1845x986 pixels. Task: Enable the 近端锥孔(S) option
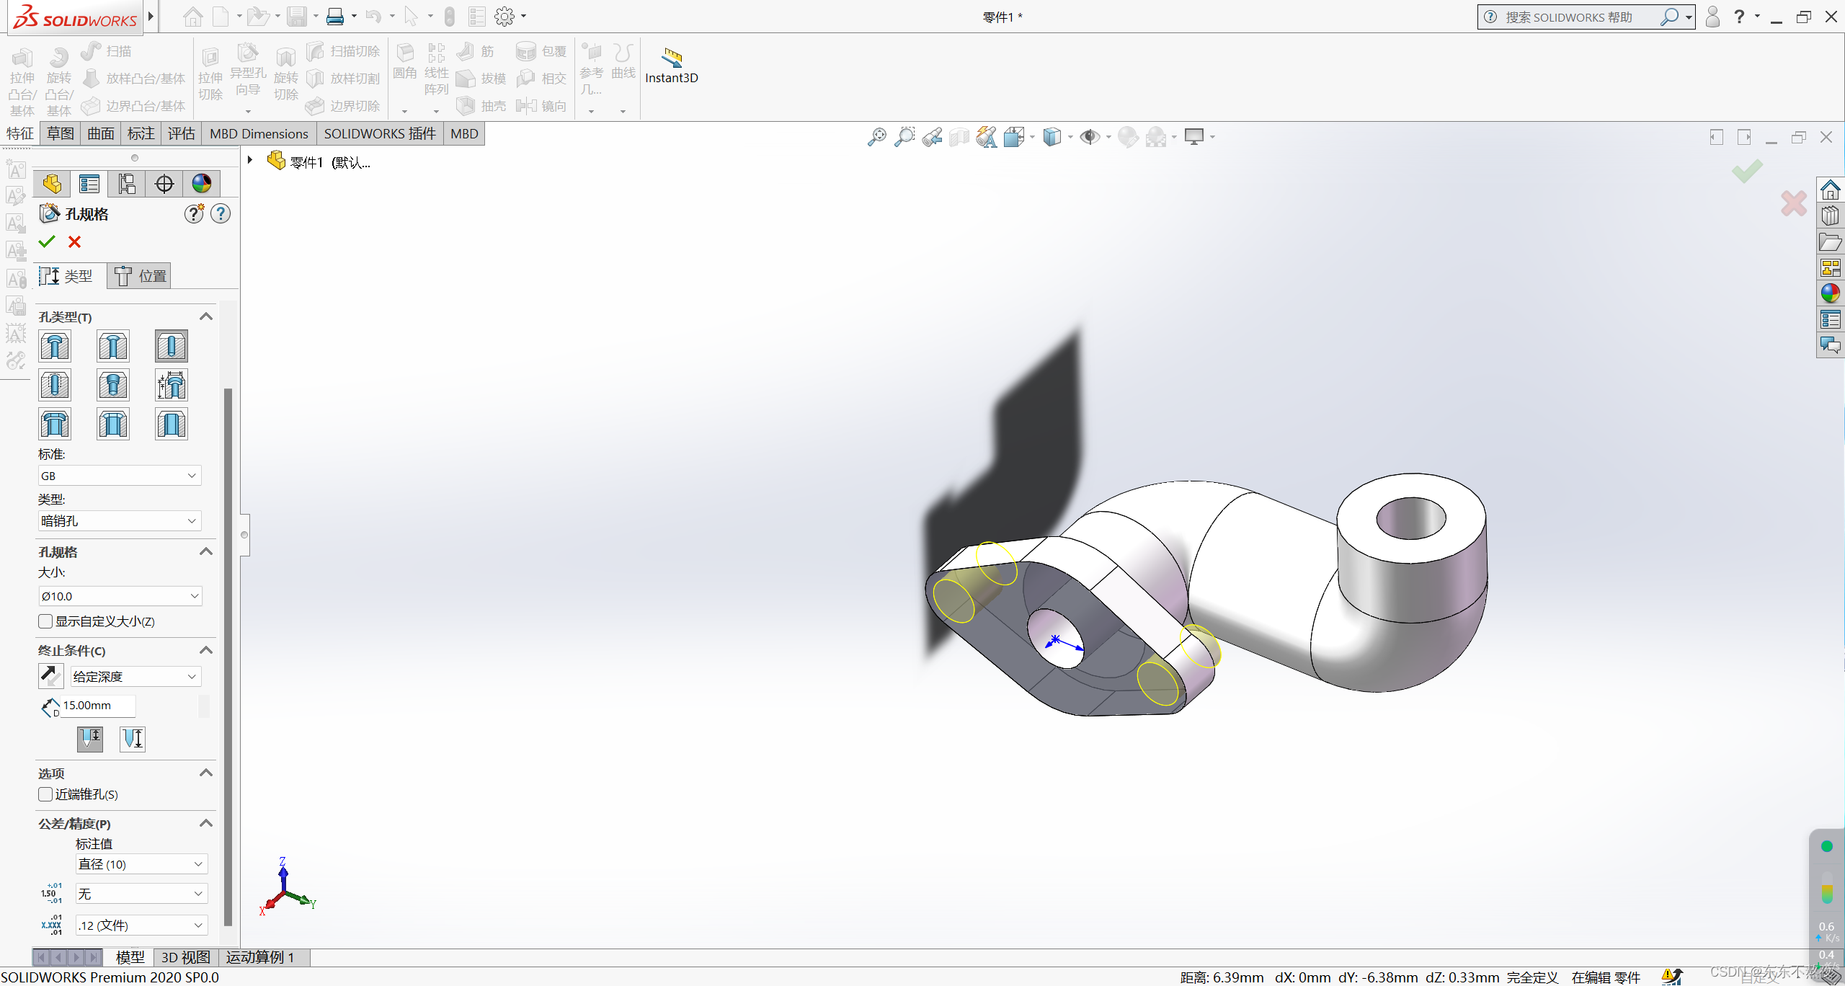click(x=45, y=794)
